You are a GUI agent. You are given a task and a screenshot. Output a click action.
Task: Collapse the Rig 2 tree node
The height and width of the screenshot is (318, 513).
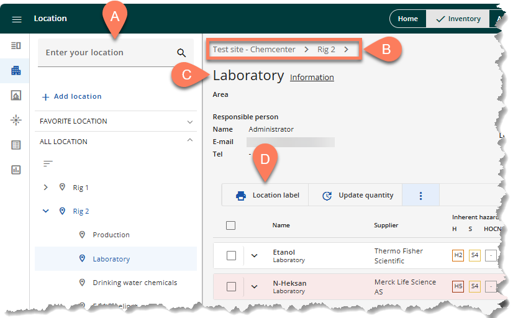point(45,211)
